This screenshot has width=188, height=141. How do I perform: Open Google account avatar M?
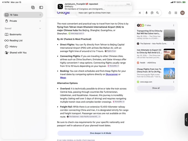click(x=182, y=13)
